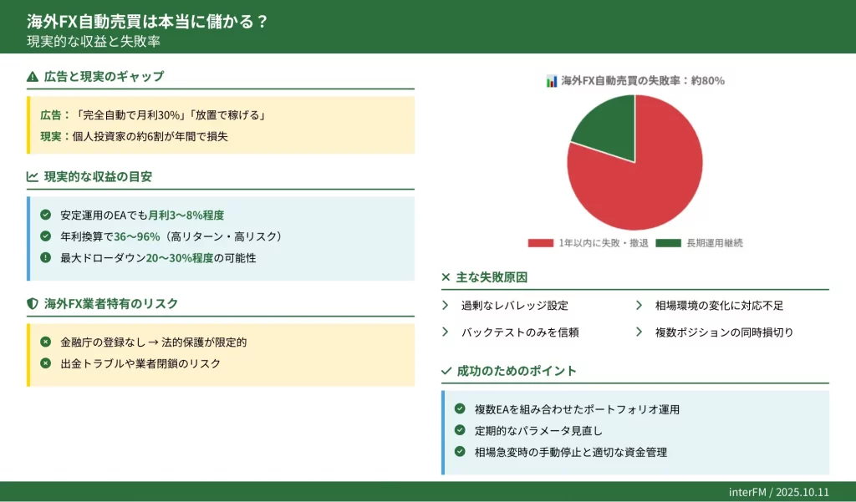Click the bar chart icon in the pie chart title
This screenshot has width=856, height=502.
552,81
